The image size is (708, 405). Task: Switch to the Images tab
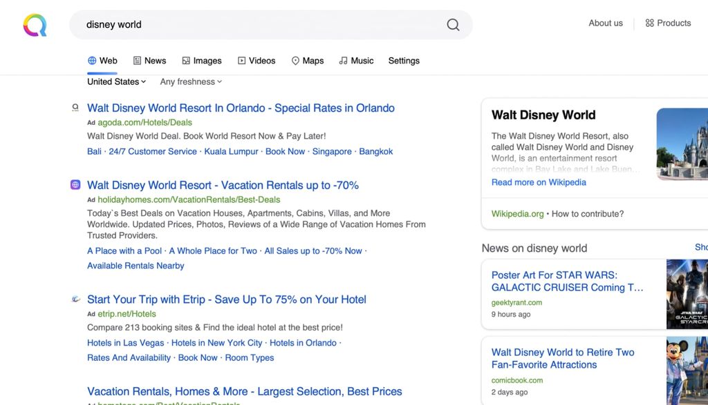click(201, 61)
